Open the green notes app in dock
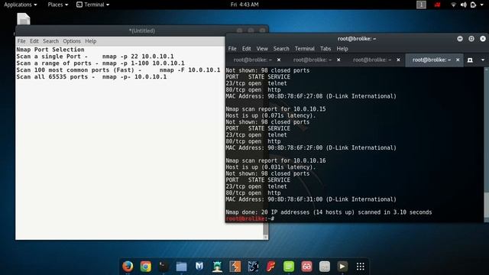Image resolution: width=489 pixels, height=275 pixels. pos(289,267)
